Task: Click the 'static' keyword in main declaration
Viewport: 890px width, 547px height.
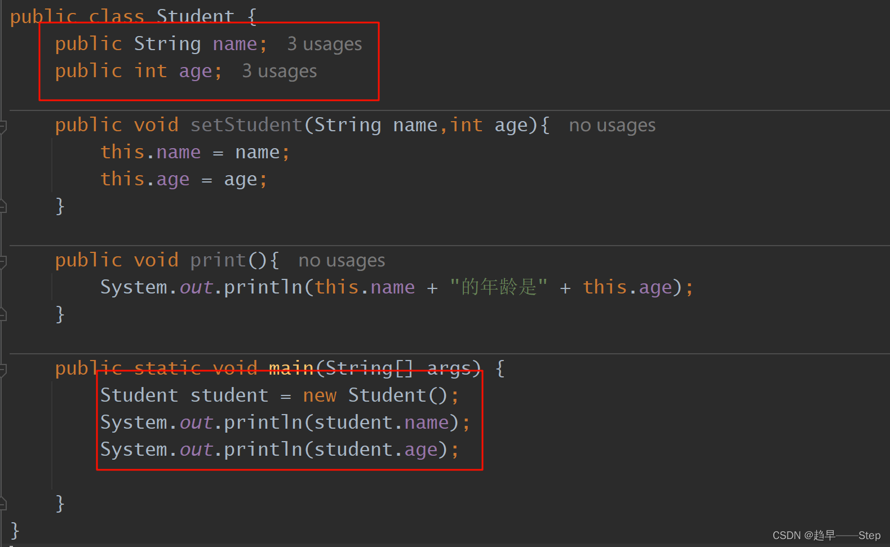Action: [167, 368]
